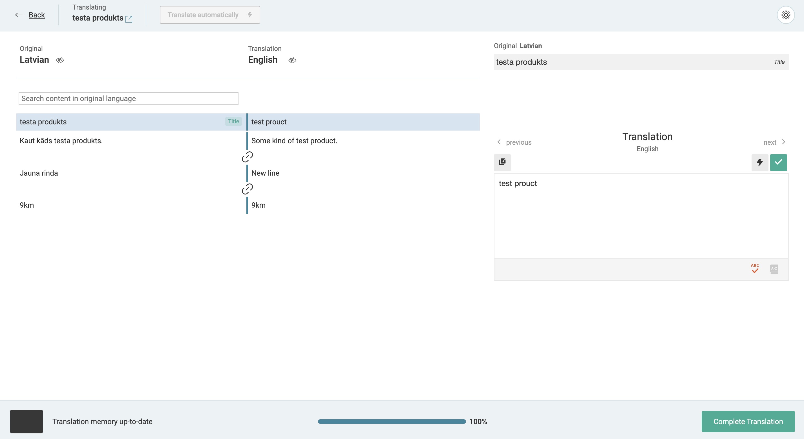Click link icon above the 9km row
The height and width of the screenshot is (439, 804).
pyautogui.click(x=247, y=189)
